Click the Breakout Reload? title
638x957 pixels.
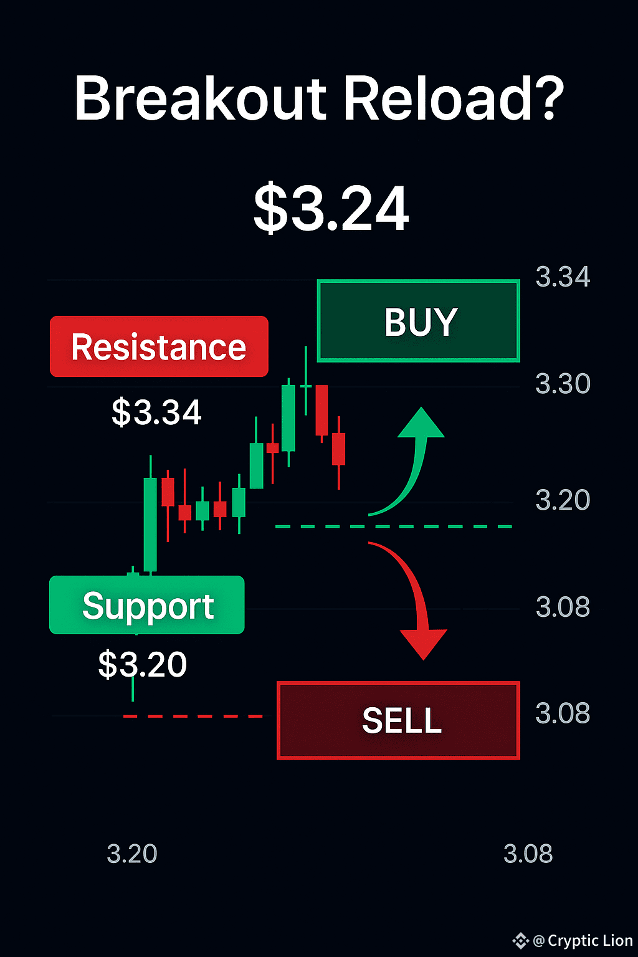[319, 98]
